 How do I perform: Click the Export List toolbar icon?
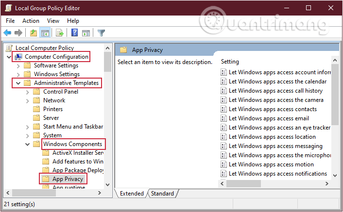tap(60, 33)
